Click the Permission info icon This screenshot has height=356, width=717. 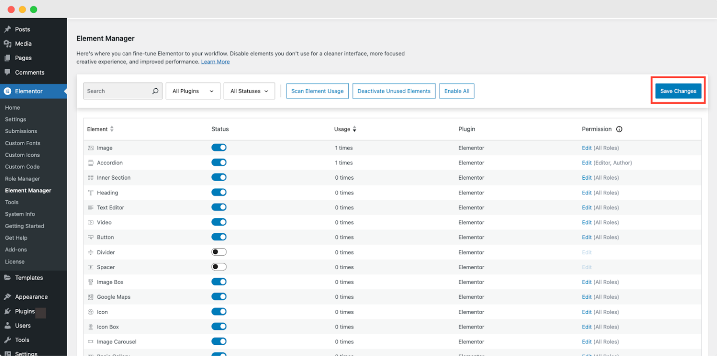(619, 129)
